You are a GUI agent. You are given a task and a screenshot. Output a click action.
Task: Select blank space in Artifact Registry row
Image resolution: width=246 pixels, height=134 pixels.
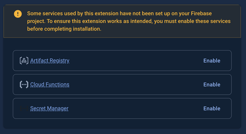(135, 61)
